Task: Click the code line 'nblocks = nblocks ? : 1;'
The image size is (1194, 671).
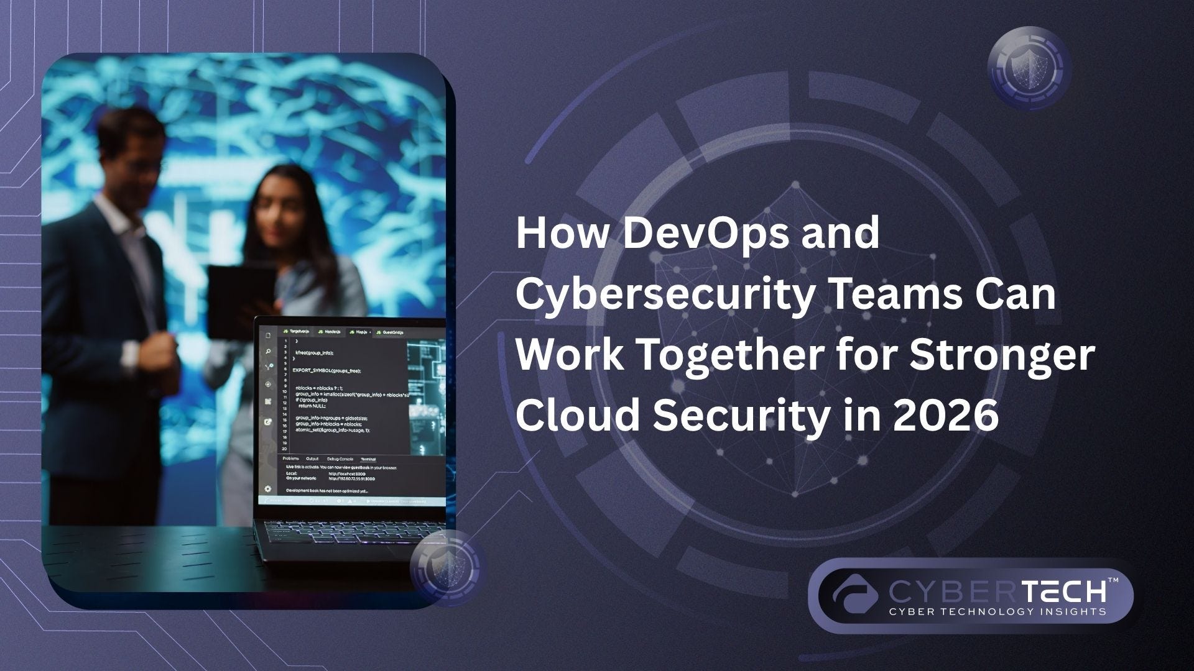Action: click(x=319, y=388)
